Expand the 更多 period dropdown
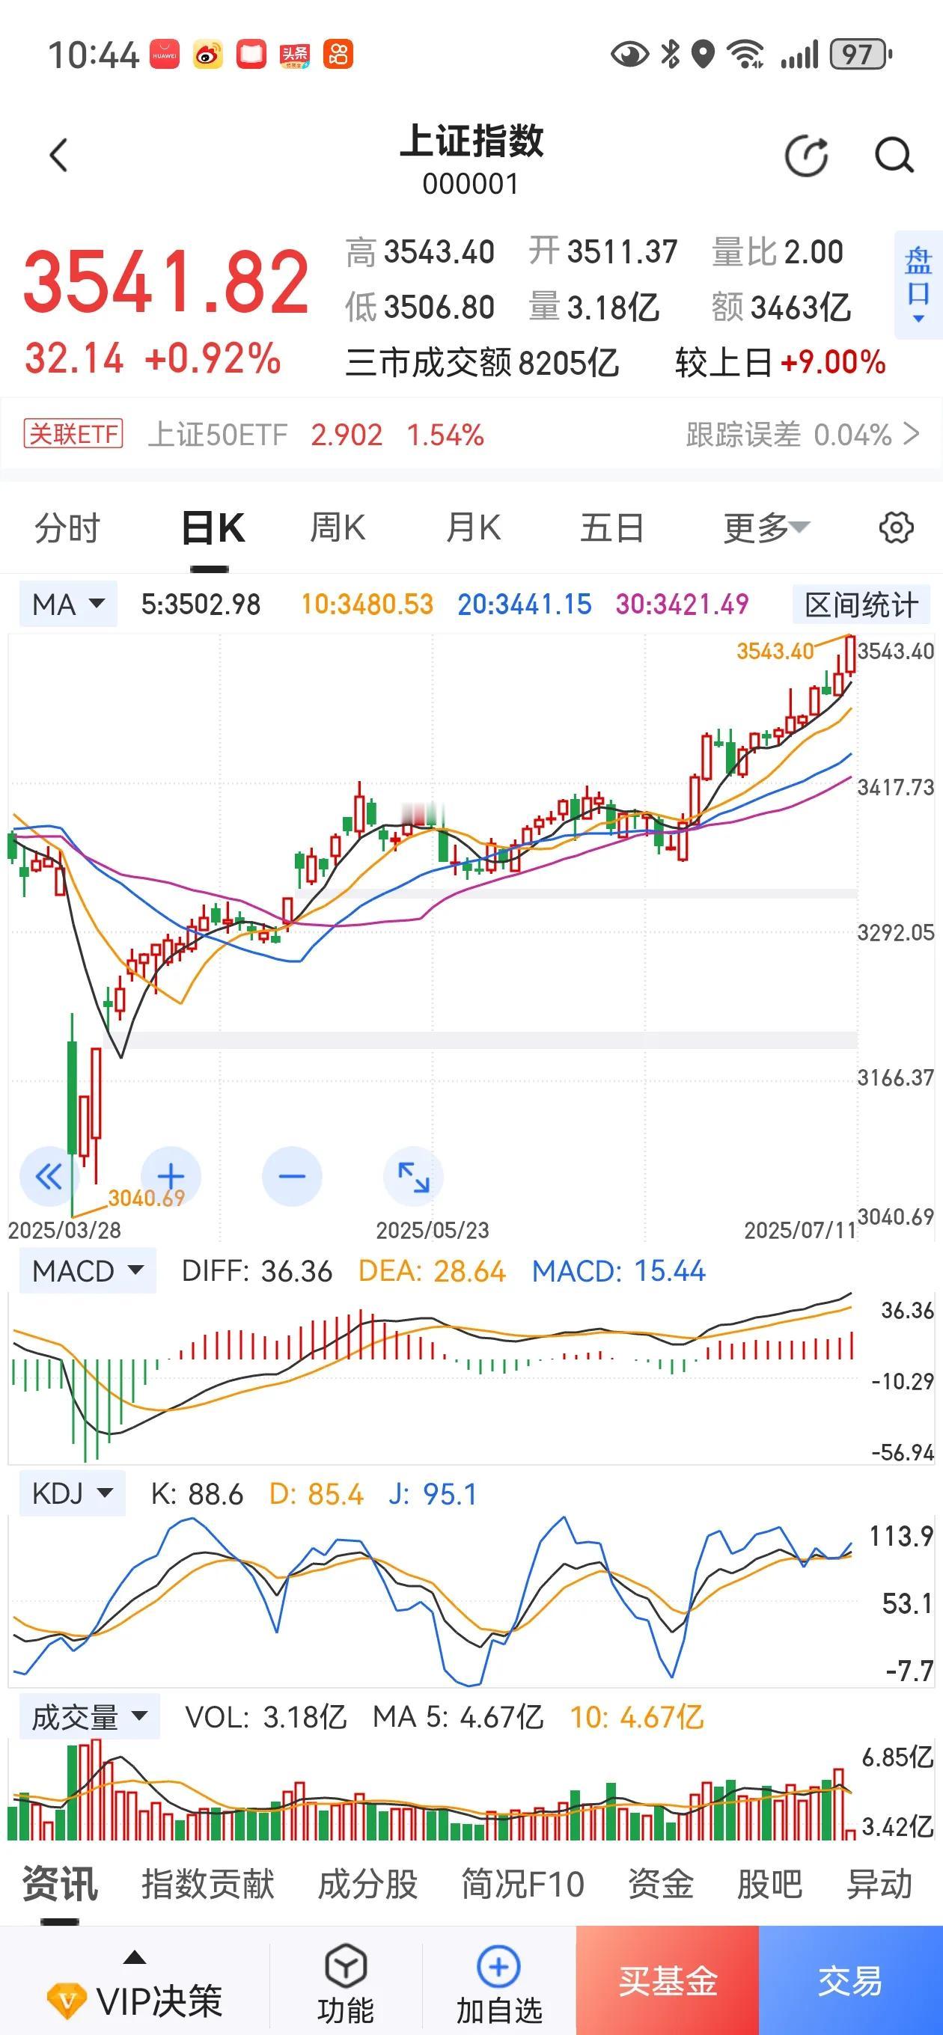943x2035 pixels. (x=766, y=527)
